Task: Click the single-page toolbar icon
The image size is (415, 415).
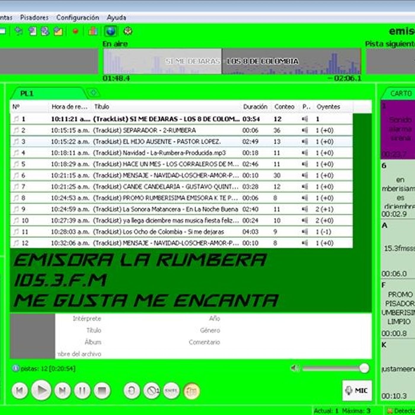Action: (x=32, y=31)
